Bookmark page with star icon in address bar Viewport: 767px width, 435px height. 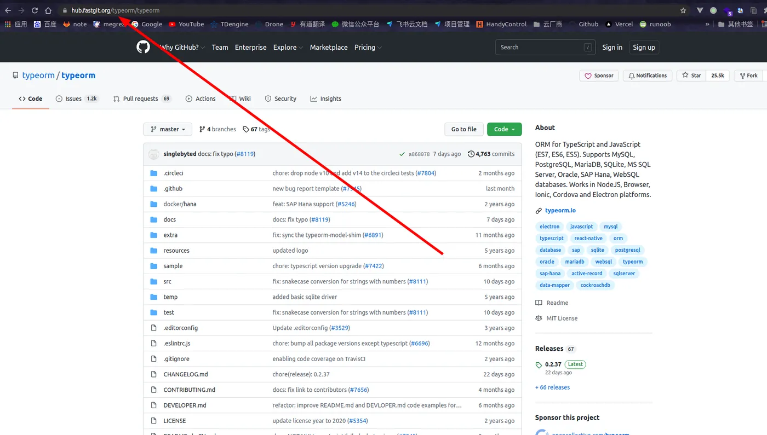(x=683, y=10)
